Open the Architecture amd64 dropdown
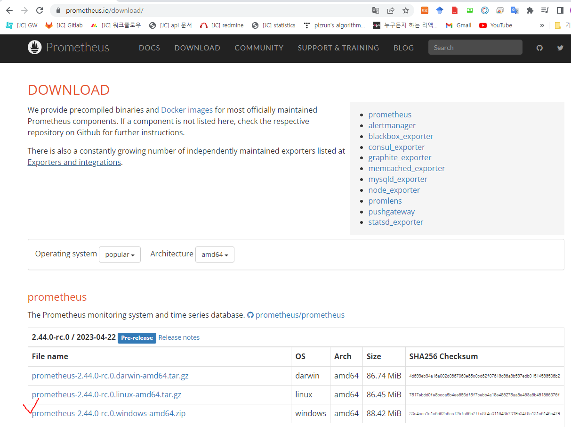571x427 pixels. (x=215, y=255)
